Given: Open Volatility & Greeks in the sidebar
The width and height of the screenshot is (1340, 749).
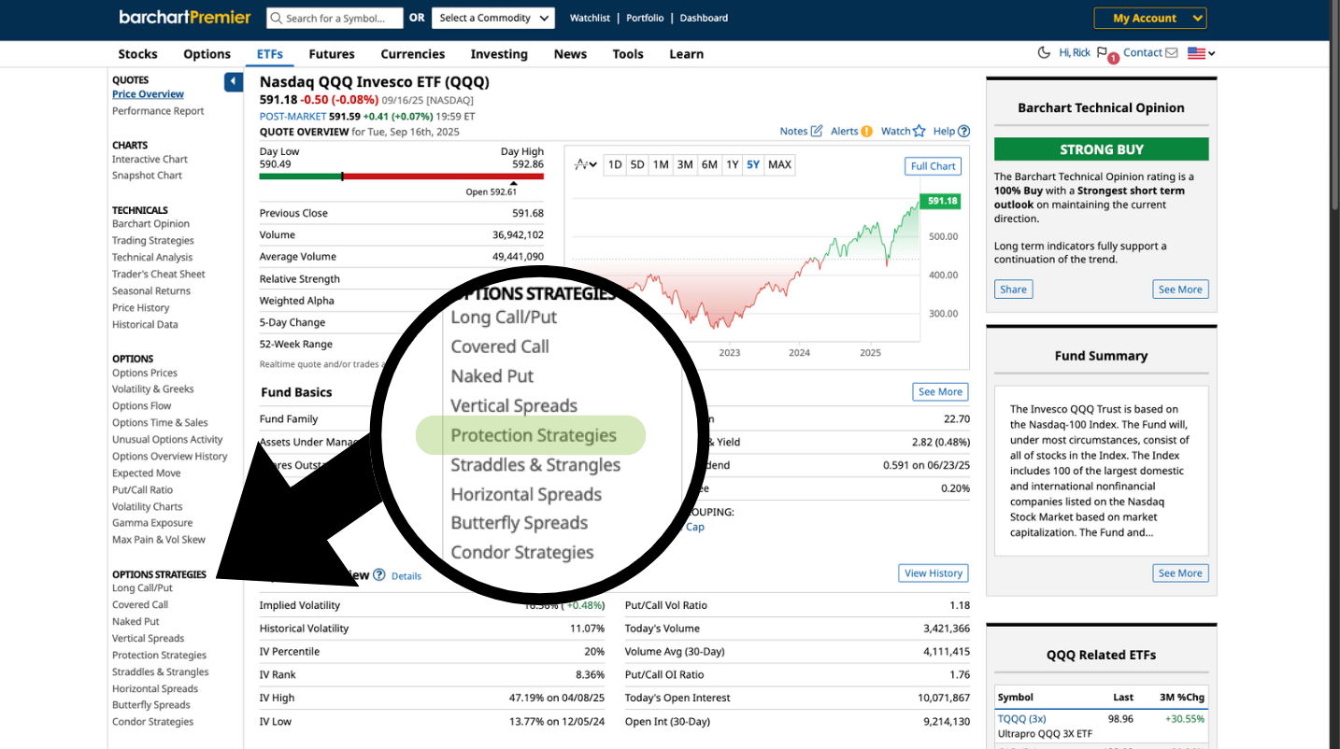Looking at the screenshot, I should coord(153,389).
